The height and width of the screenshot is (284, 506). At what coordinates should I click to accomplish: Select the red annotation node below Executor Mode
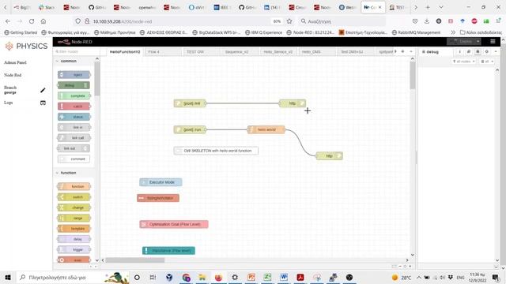[x=158, y=198]
